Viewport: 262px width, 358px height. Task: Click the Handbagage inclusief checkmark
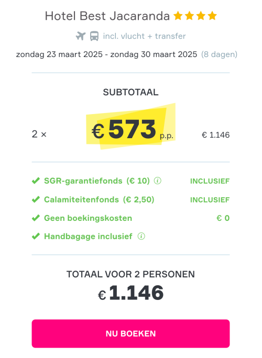36,236
